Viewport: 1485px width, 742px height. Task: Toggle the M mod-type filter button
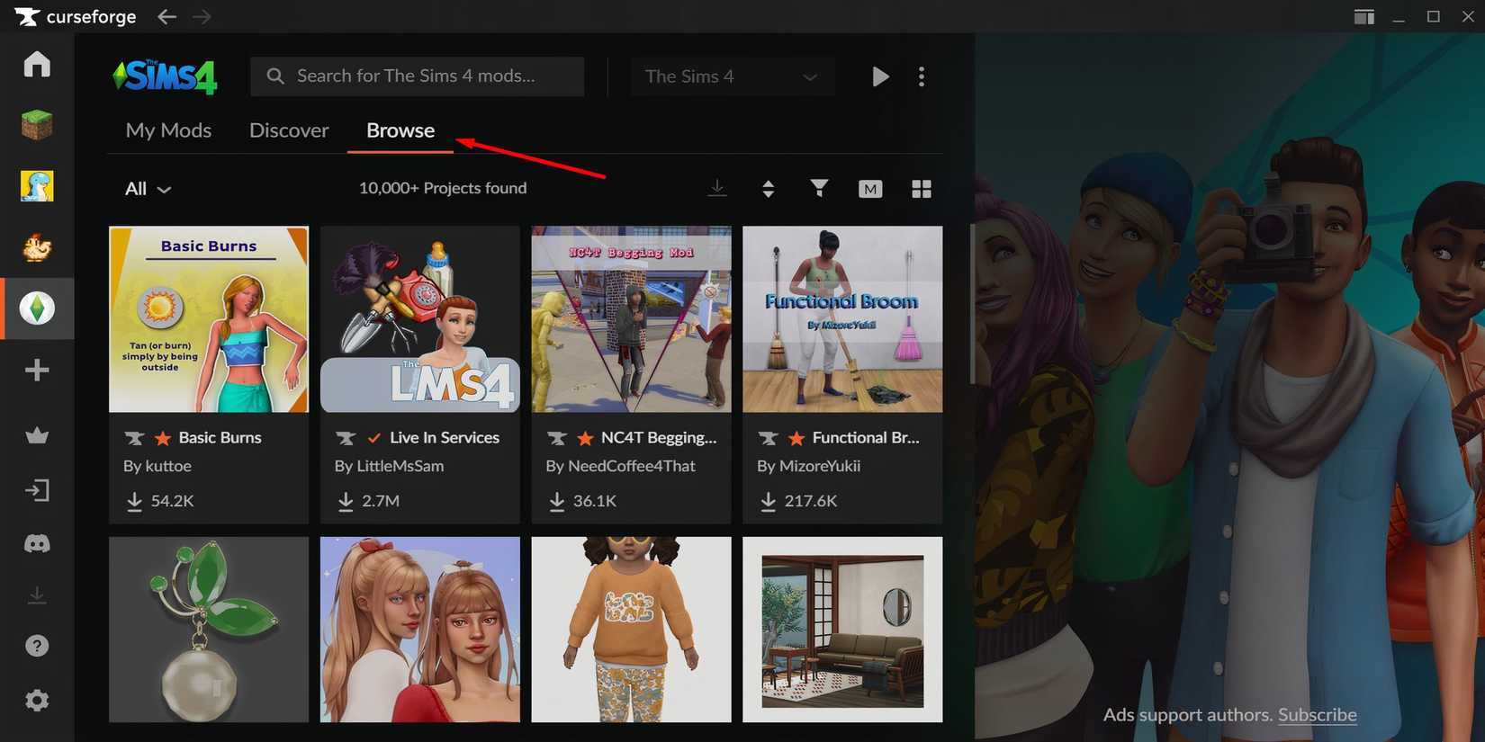[869, 189]
